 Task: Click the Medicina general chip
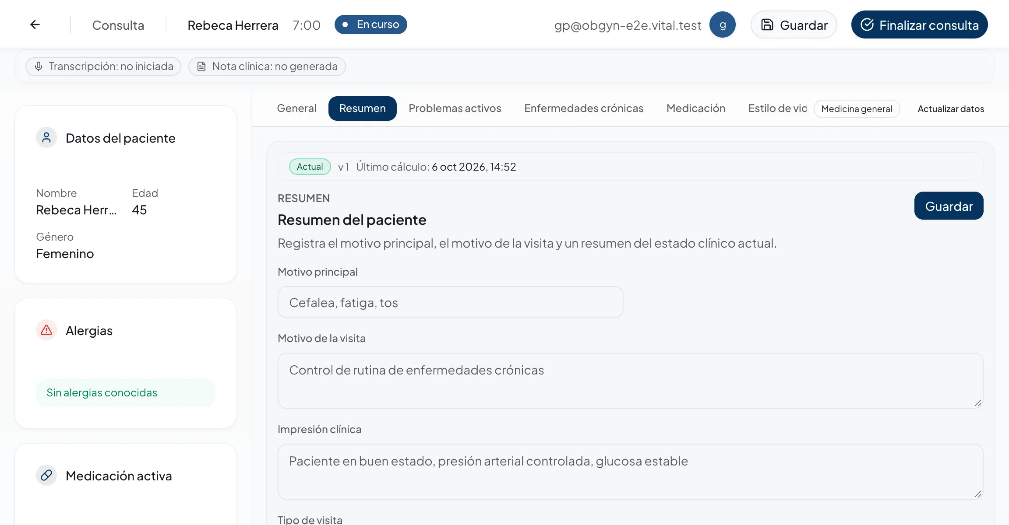pyautogui.click(x=857, y=109)
